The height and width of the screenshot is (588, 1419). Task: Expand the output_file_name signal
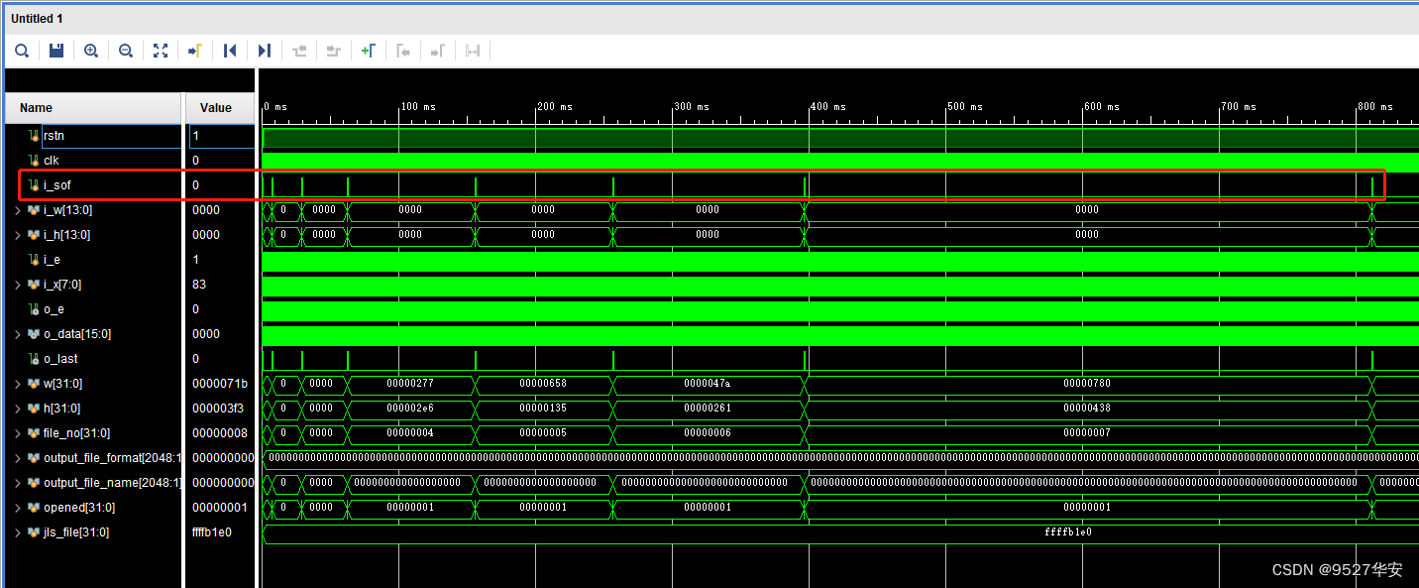point(17,483)
